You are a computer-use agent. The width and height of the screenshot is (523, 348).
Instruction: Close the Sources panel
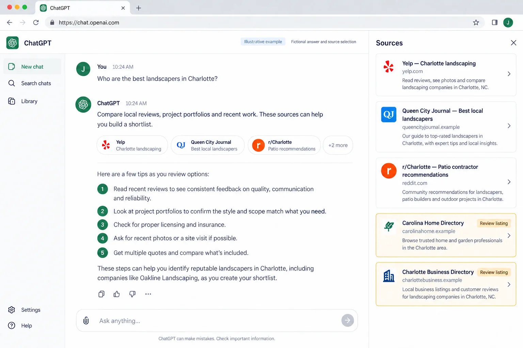pos(513,43)
